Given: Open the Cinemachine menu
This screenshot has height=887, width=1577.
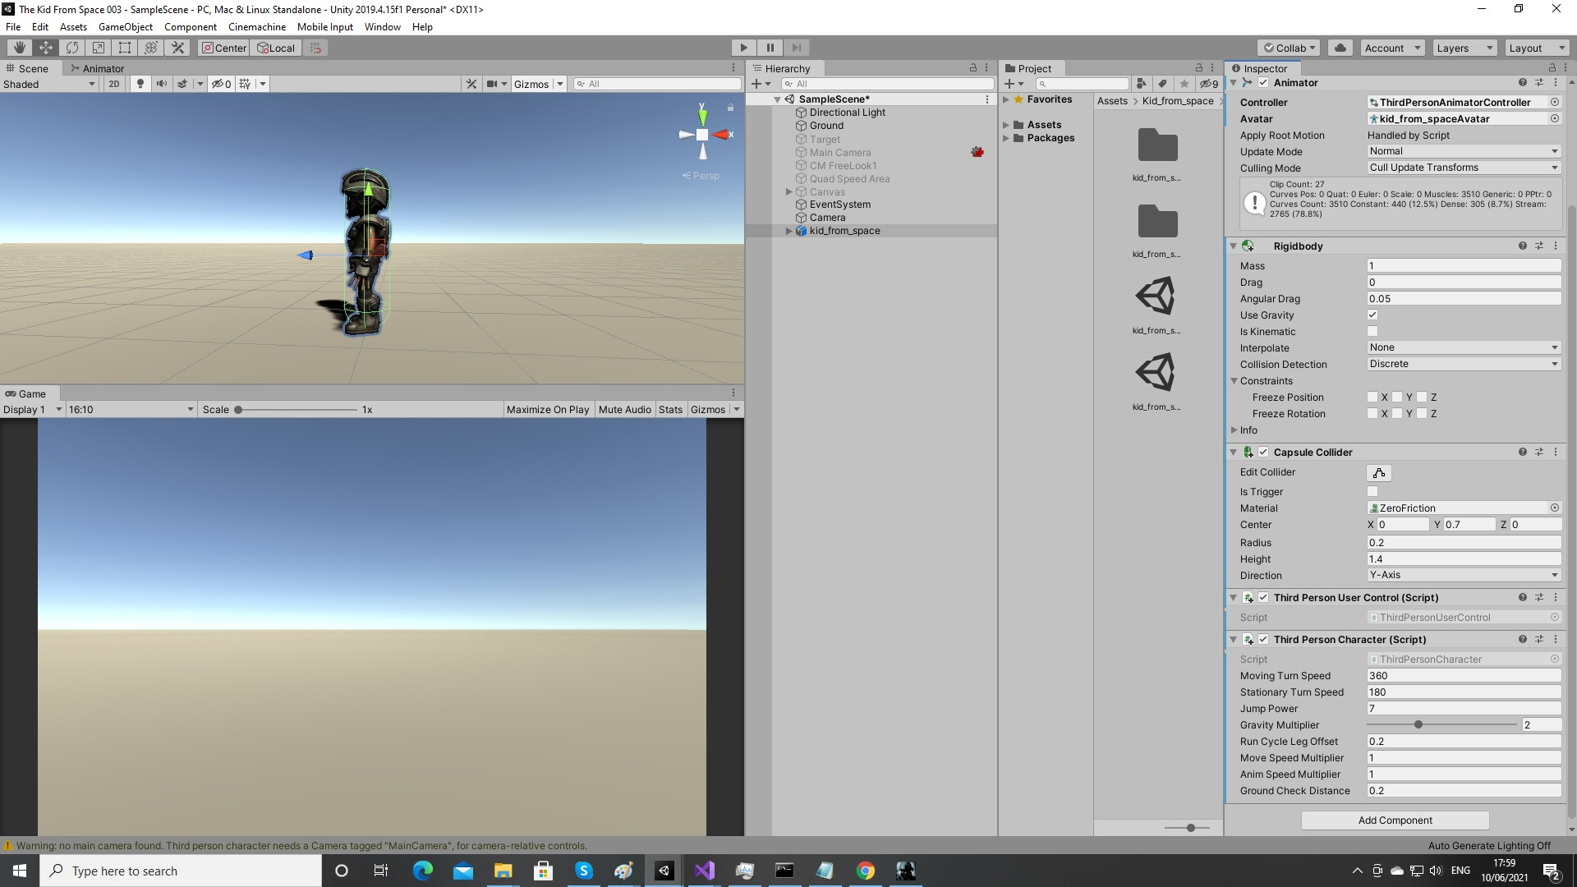Looking at the screenshot, I should (256, 26).
